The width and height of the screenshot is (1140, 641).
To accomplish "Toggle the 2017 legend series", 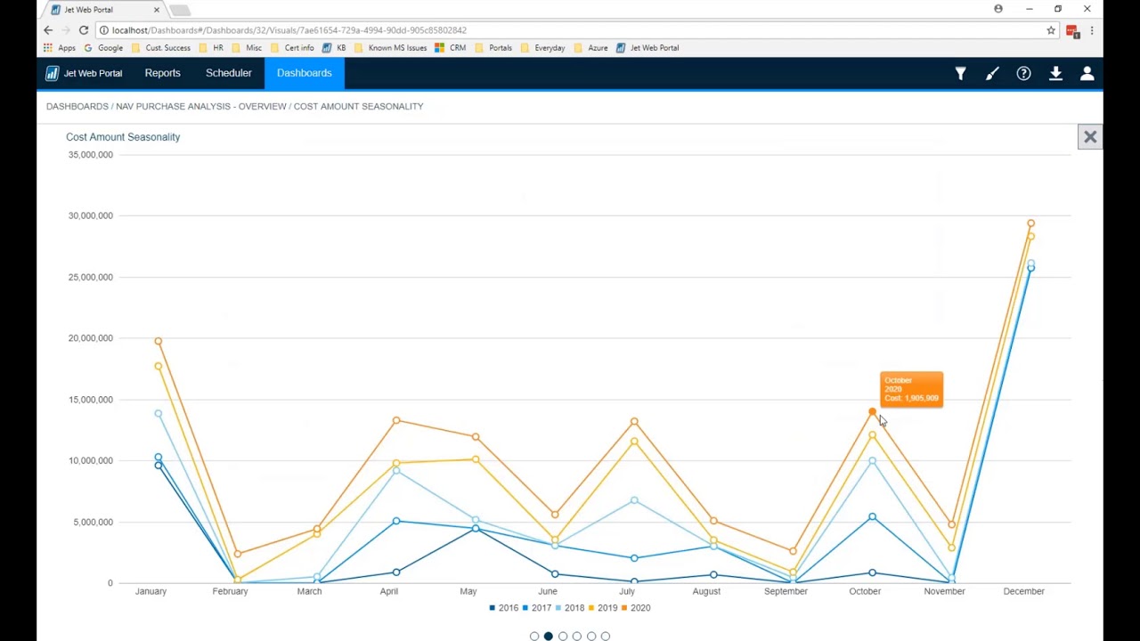I will (537, 608).
